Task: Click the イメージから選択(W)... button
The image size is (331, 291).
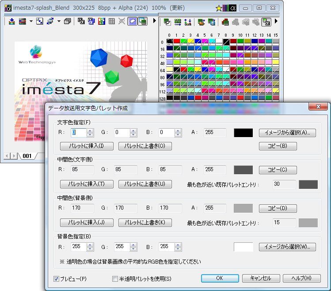Action: coord(287,247)
